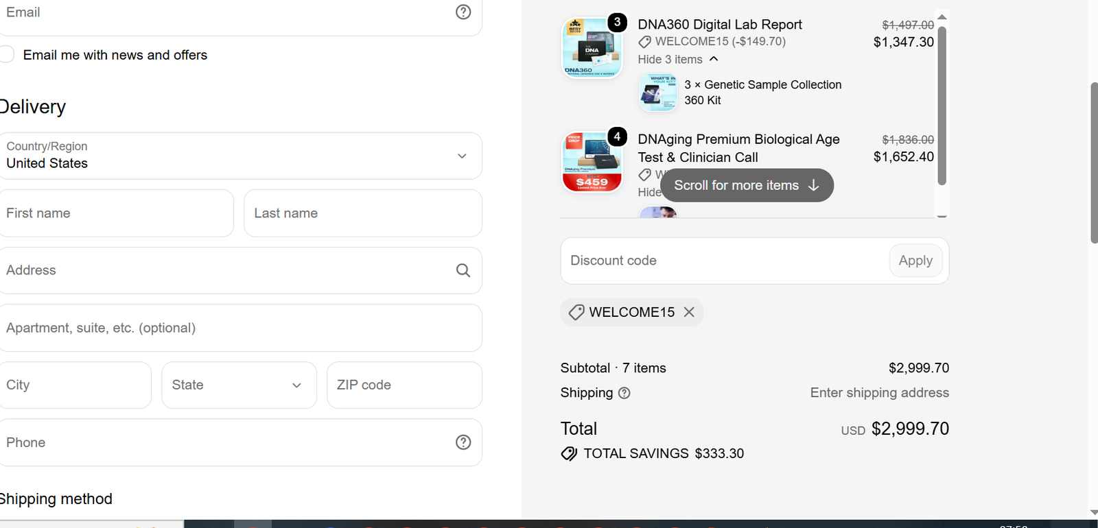Open the State dropdown
Image resolution: width=1098 pixels, height=528 pixels.
(x=239, y=385)
